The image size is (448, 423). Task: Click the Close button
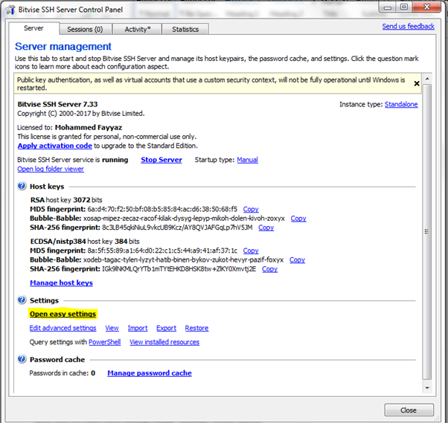click(409, 410)
